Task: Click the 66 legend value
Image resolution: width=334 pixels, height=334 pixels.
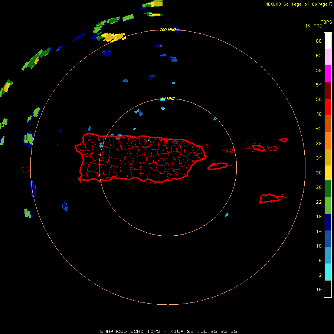Action: 319,41
